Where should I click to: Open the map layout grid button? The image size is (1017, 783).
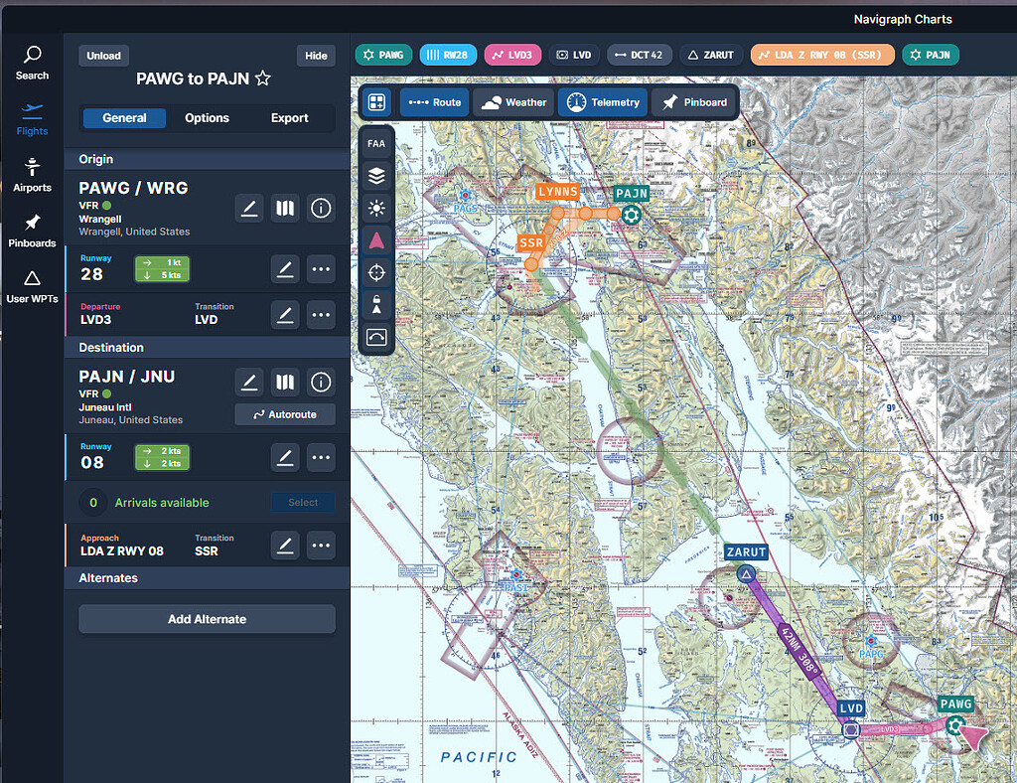(376, 102)
